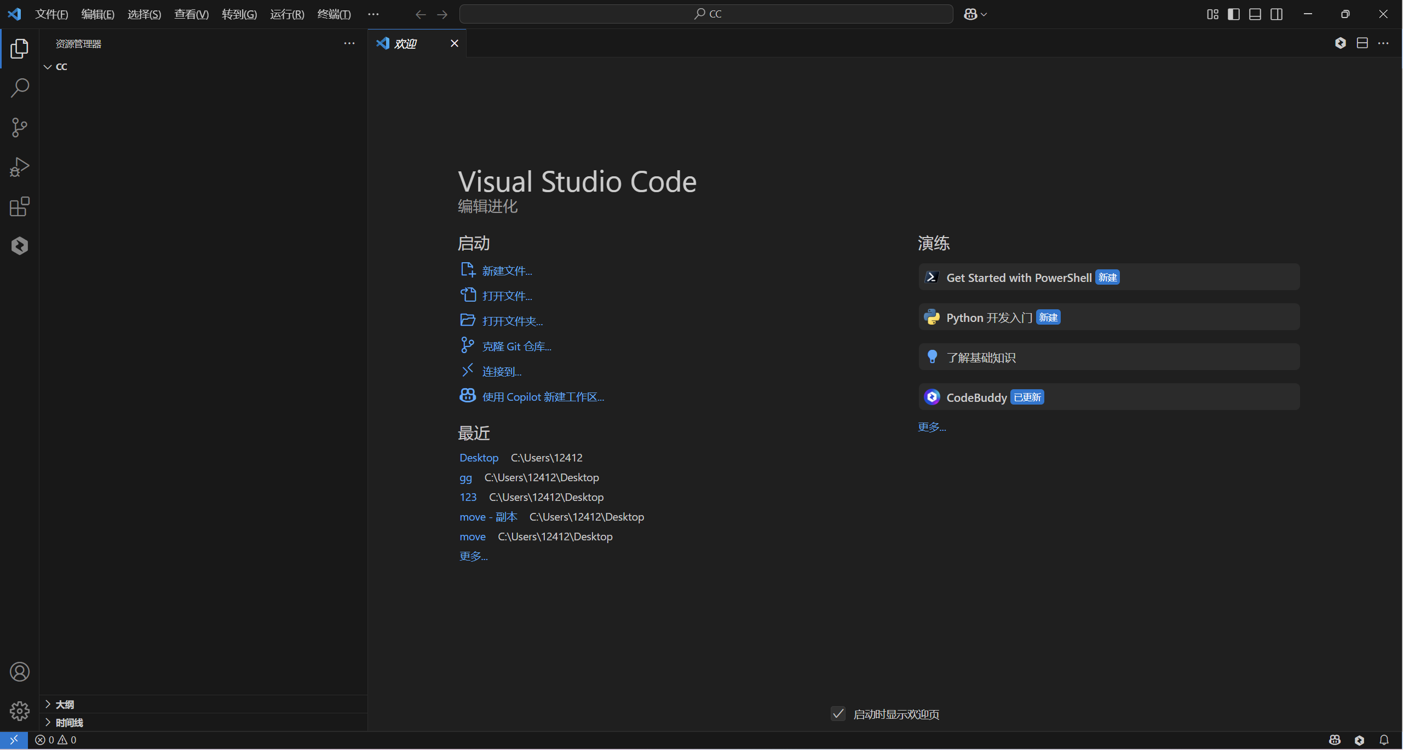Click the CC command center search box
This screenshot has width=1403, height=750.
click(x=706, y=14)
